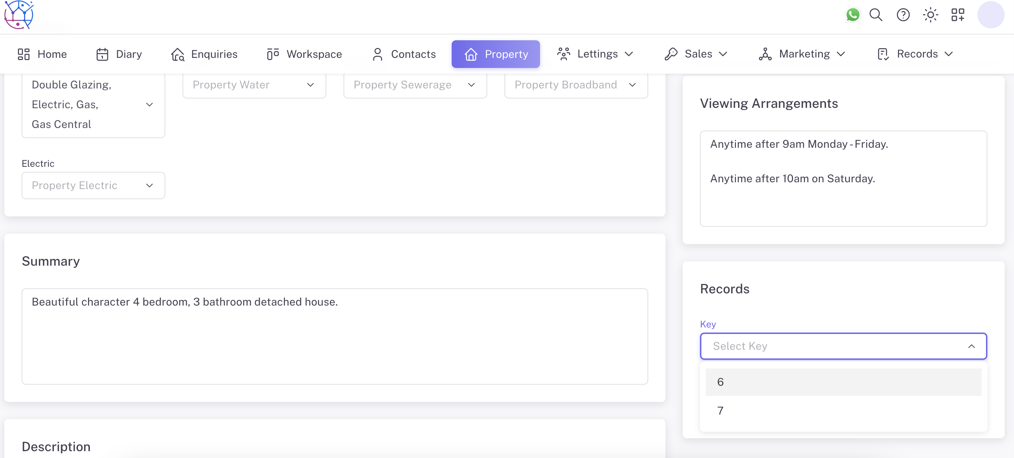This screenshot has height=458, width=1014.
Task: Click the help question mark icon
Action: pyautogui.click(x=903, y=15)
